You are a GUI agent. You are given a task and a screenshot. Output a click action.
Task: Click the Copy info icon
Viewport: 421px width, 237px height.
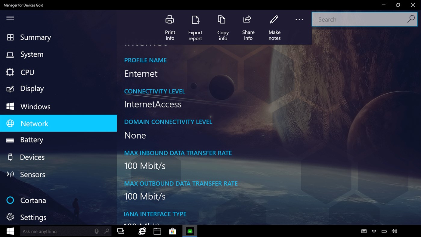coord(222,19)
